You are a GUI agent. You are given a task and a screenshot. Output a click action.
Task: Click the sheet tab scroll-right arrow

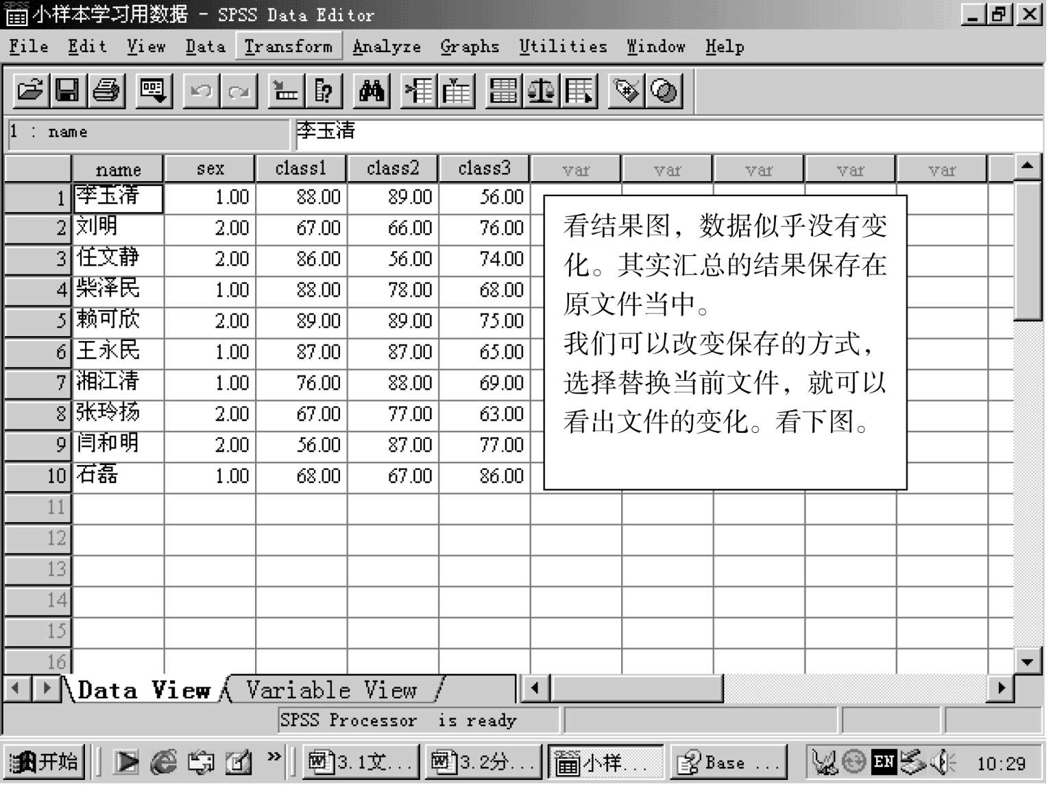point(45,689)
